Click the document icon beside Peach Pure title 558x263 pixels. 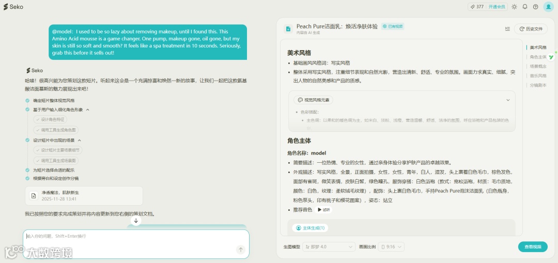[x=288, y=29]
